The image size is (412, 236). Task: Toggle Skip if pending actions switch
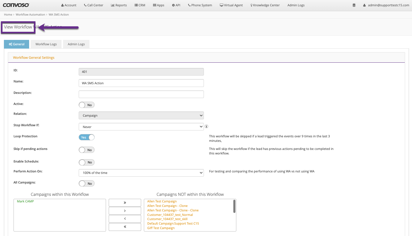(86, 150)
